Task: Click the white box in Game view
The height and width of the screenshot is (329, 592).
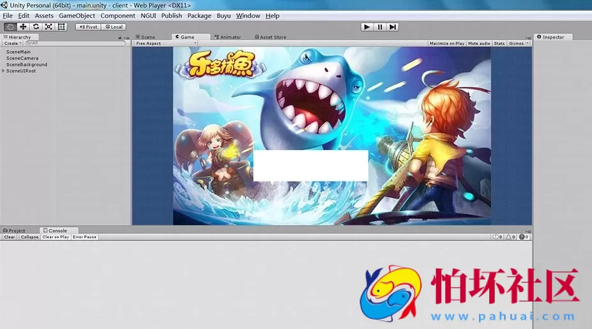Action: click(x=311, y=165)
